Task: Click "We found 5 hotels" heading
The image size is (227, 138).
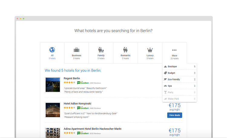Action: 73,70
